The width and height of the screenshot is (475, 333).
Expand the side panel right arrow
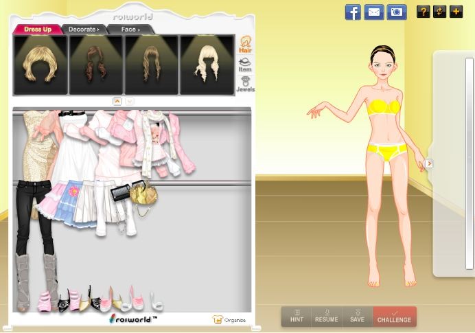click(429, 163)
